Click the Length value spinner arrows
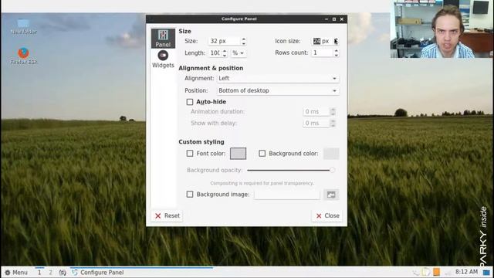The height and width of the screenshot is (278, 494). coord(225,53)
